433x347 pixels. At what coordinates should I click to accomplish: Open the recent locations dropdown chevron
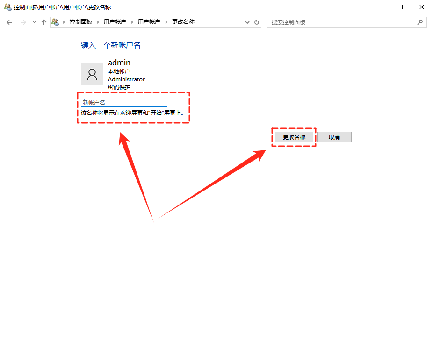click(x=33, y=22)
